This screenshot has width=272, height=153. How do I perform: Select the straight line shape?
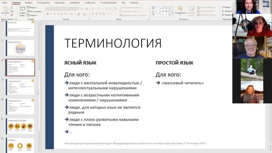pos(156,8)
